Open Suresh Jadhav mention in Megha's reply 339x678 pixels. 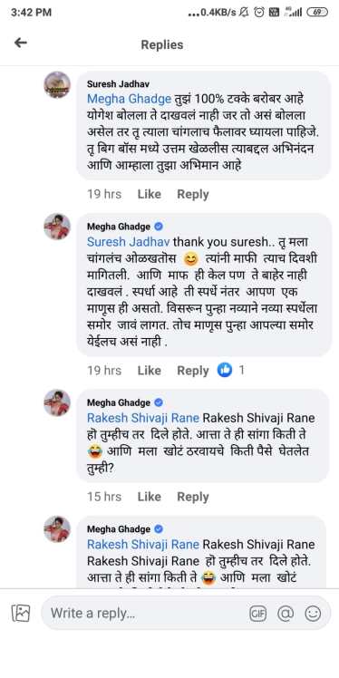(x=129, y=241)
